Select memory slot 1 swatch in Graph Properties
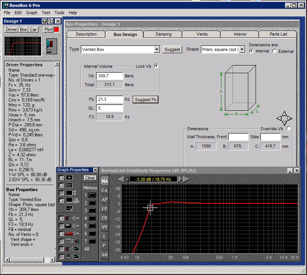The height and width of the screenshot is (275, 307). tap(92, 195)
